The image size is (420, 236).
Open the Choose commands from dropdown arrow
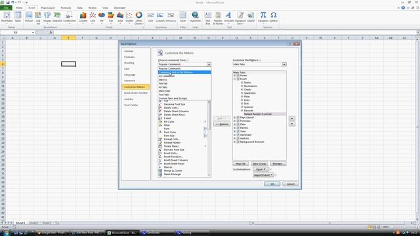coord(209,64)
